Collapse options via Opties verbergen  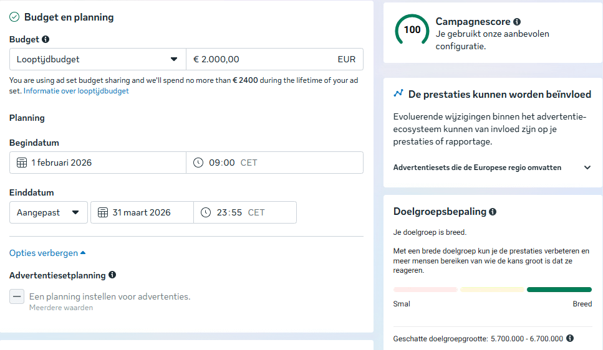pos(47,253)
